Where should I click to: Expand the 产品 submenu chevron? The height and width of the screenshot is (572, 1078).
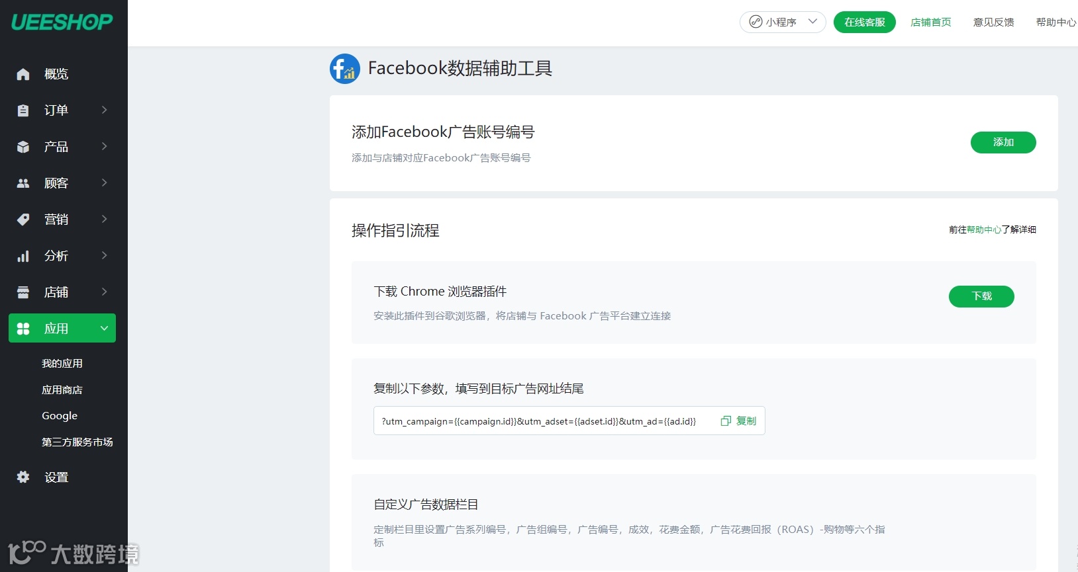(x=104, y=146)
